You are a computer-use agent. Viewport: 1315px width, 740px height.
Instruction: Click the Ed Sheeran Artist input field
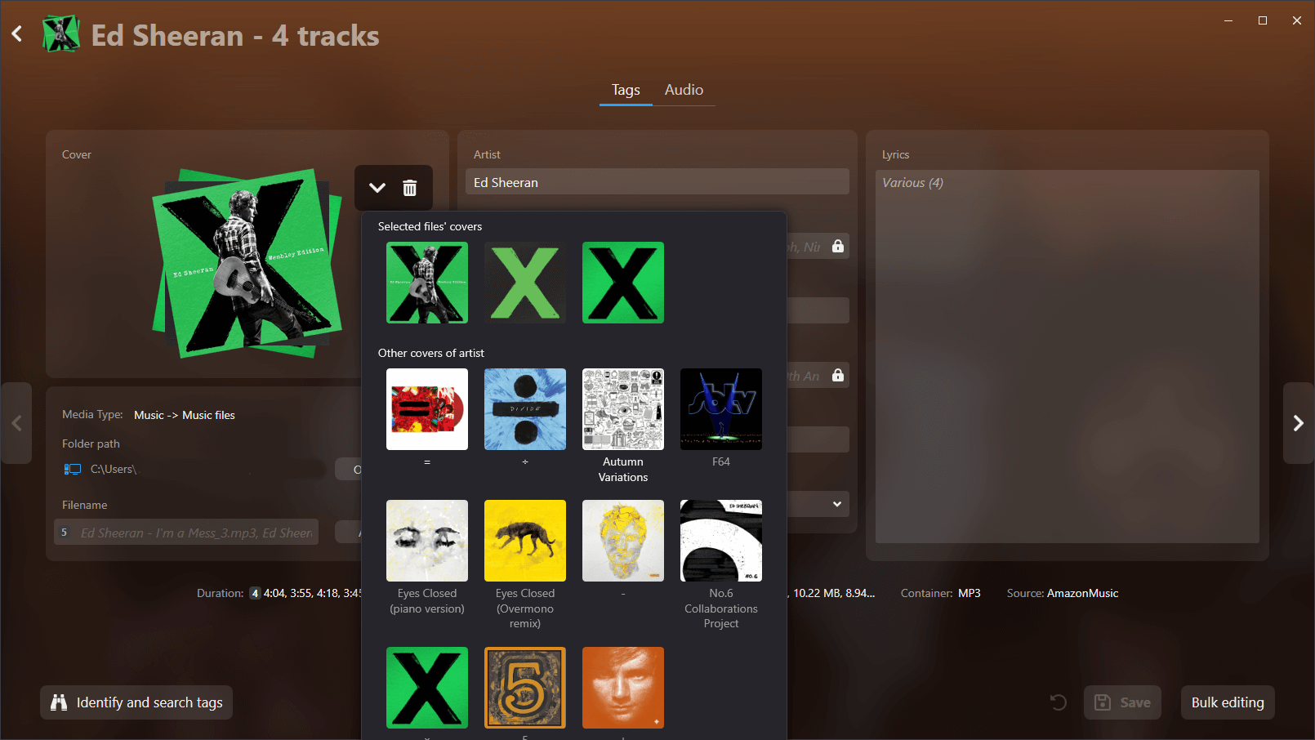pos(657,181)
